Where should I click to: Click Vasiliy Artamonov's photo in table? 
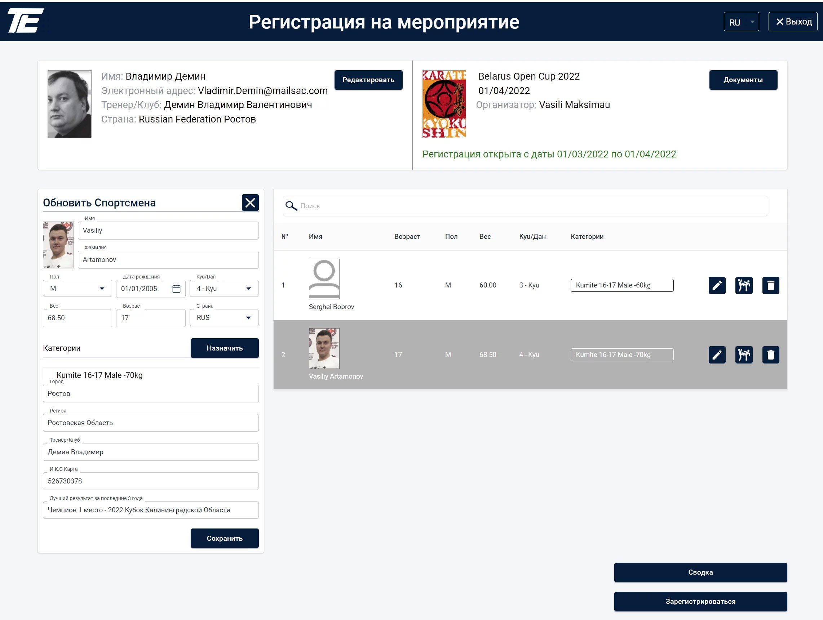(x=324, y=348)
